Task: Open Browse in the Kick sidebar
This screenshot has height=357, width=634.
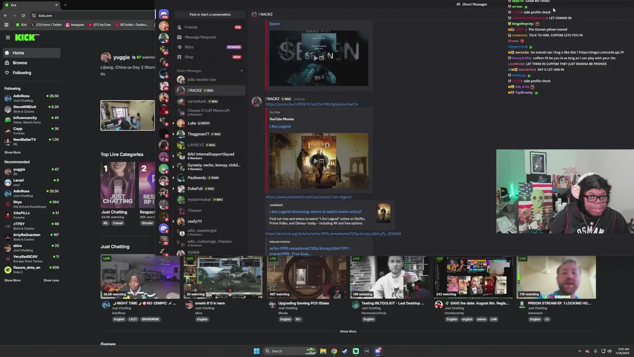Action: pyautogui.click(x=32, y=63)
